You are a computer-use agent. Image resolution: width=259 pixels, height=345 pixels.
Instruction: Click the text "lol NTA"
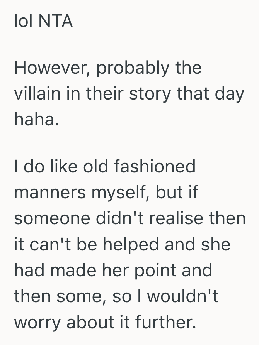coord(43,22)
